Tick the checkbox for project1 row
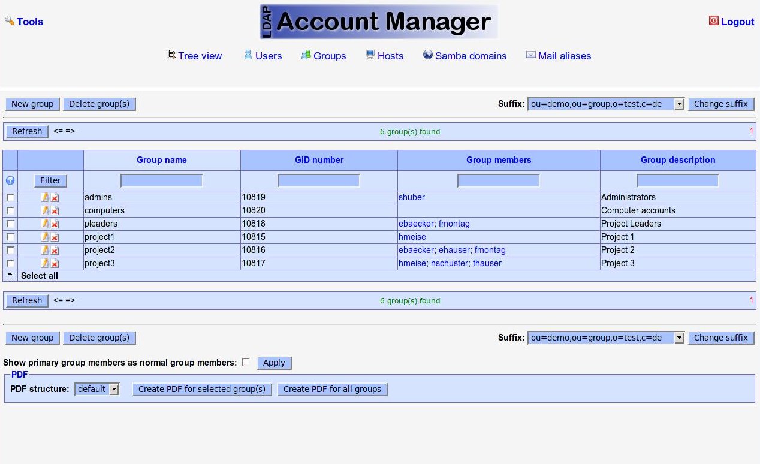This screenshot has width=760, height=464. [10, 237]
